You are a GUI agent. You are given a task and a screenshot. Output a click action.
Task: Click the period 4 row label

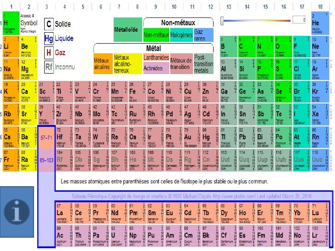1,92
